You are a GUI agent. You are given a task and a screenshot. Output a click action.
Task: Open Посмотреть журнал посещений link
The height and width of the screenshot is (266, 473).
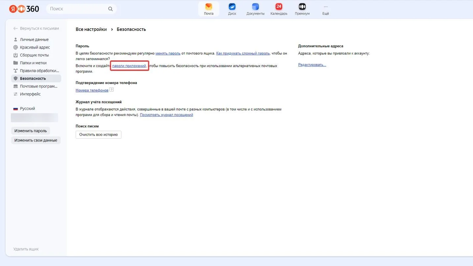(167, 115)
